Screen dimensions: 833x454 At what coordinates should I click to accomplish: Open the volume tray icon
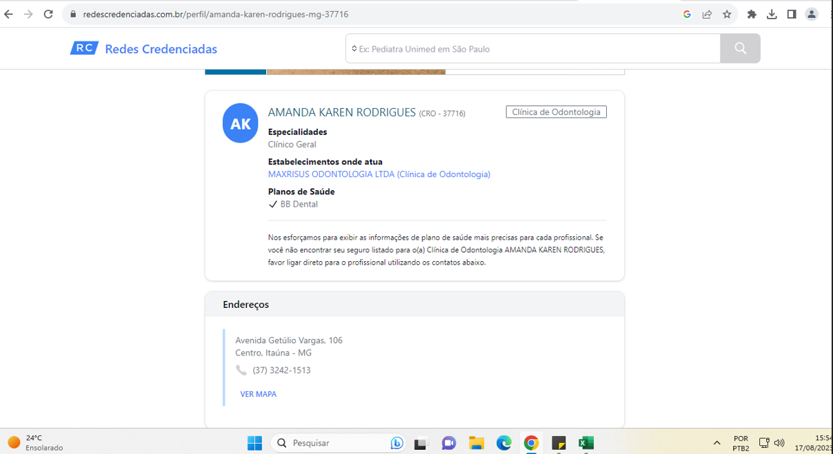pyautogui.click(x=779, y=443)
